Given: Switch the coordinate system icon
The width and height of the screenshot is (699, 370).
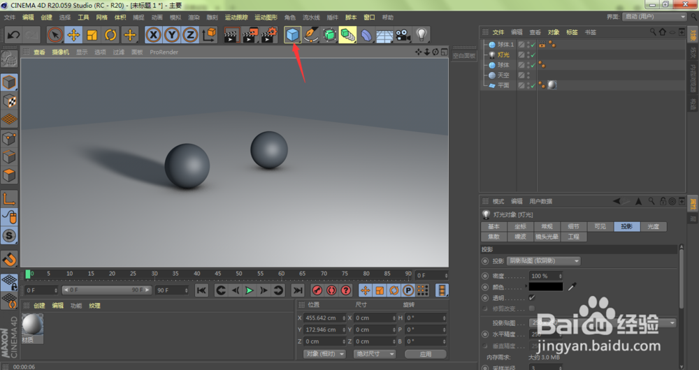Looking at the screenshot, I should click(x=209, y=35).
